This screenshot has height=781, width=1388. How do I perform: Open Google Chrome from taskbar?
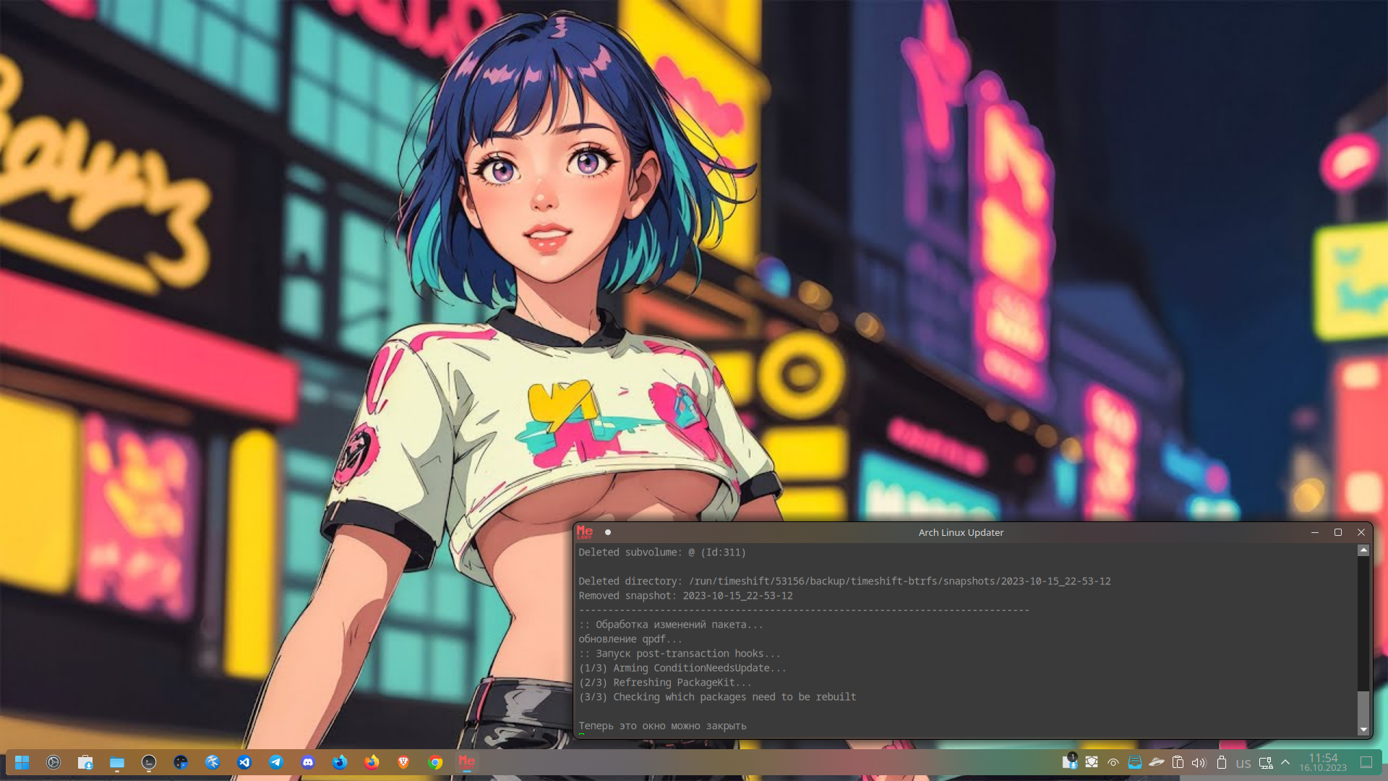[435, 762]
